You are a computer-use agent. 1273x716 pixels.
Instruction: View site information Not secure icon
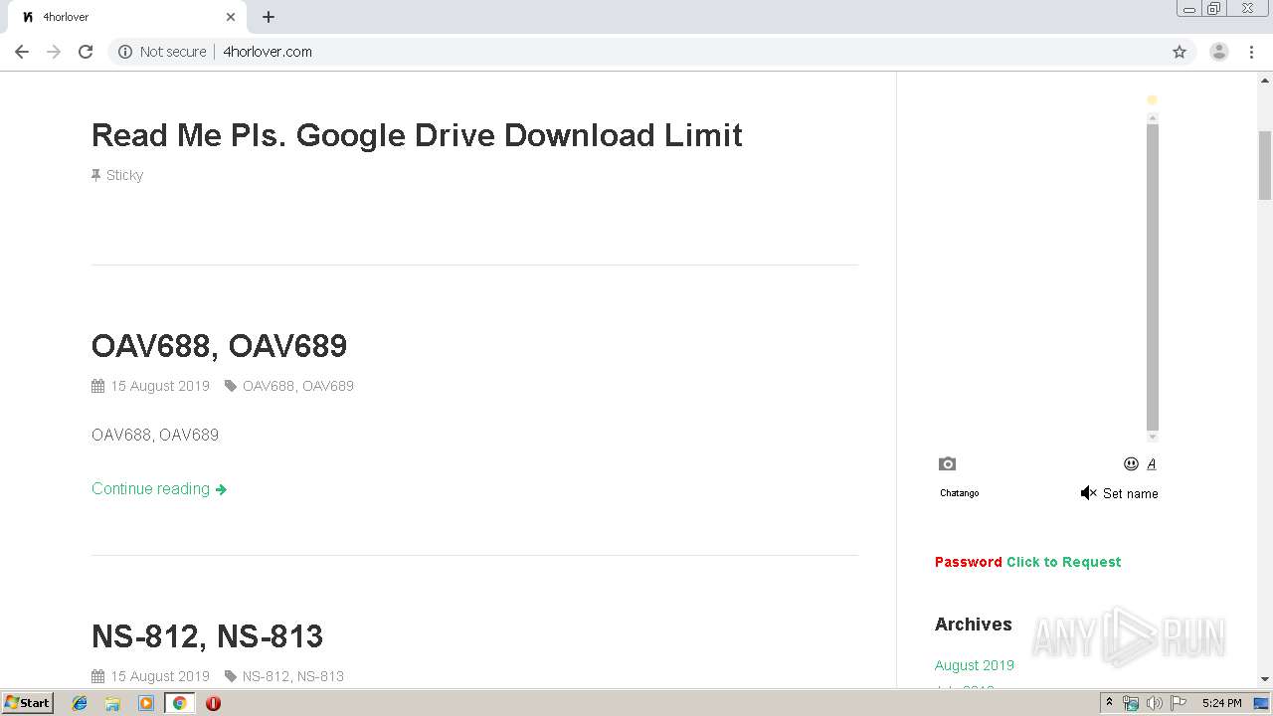[125, 52]
